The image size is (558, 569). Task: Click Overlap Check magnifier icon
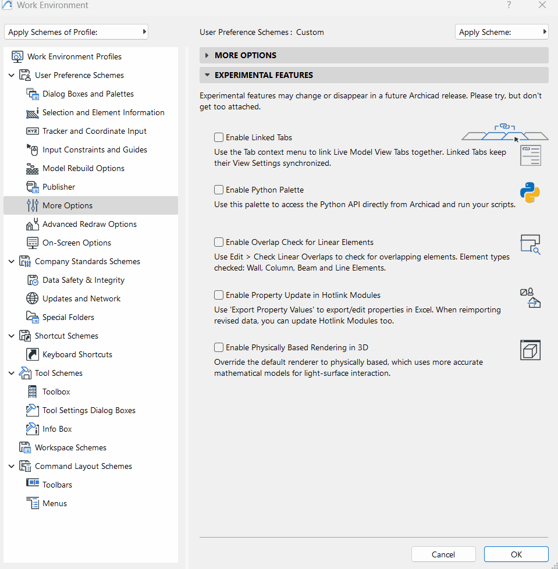tap(531, 244)
